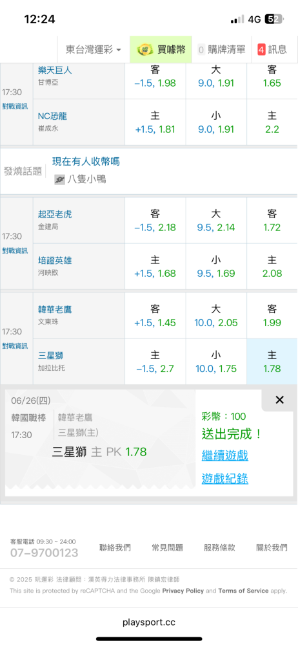Select 韓華老鷹 客 +1.5, 1.45 odds

(155, 316)
